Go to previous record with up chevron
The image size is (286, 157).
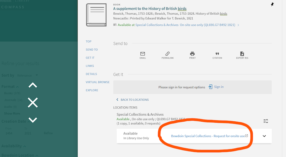tap(33, 85)
